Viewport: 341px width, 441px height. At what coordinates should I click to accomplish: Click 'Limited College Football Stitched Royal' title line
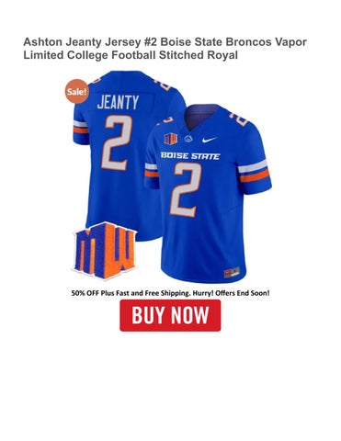131,55
